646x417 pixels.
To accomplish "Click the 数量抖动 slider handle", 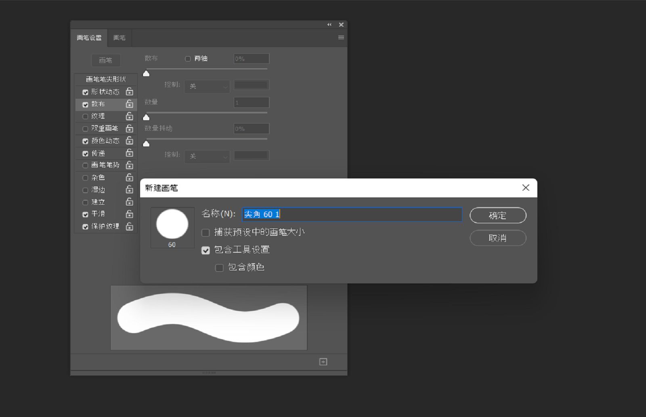I will click(x=146, y=144).
